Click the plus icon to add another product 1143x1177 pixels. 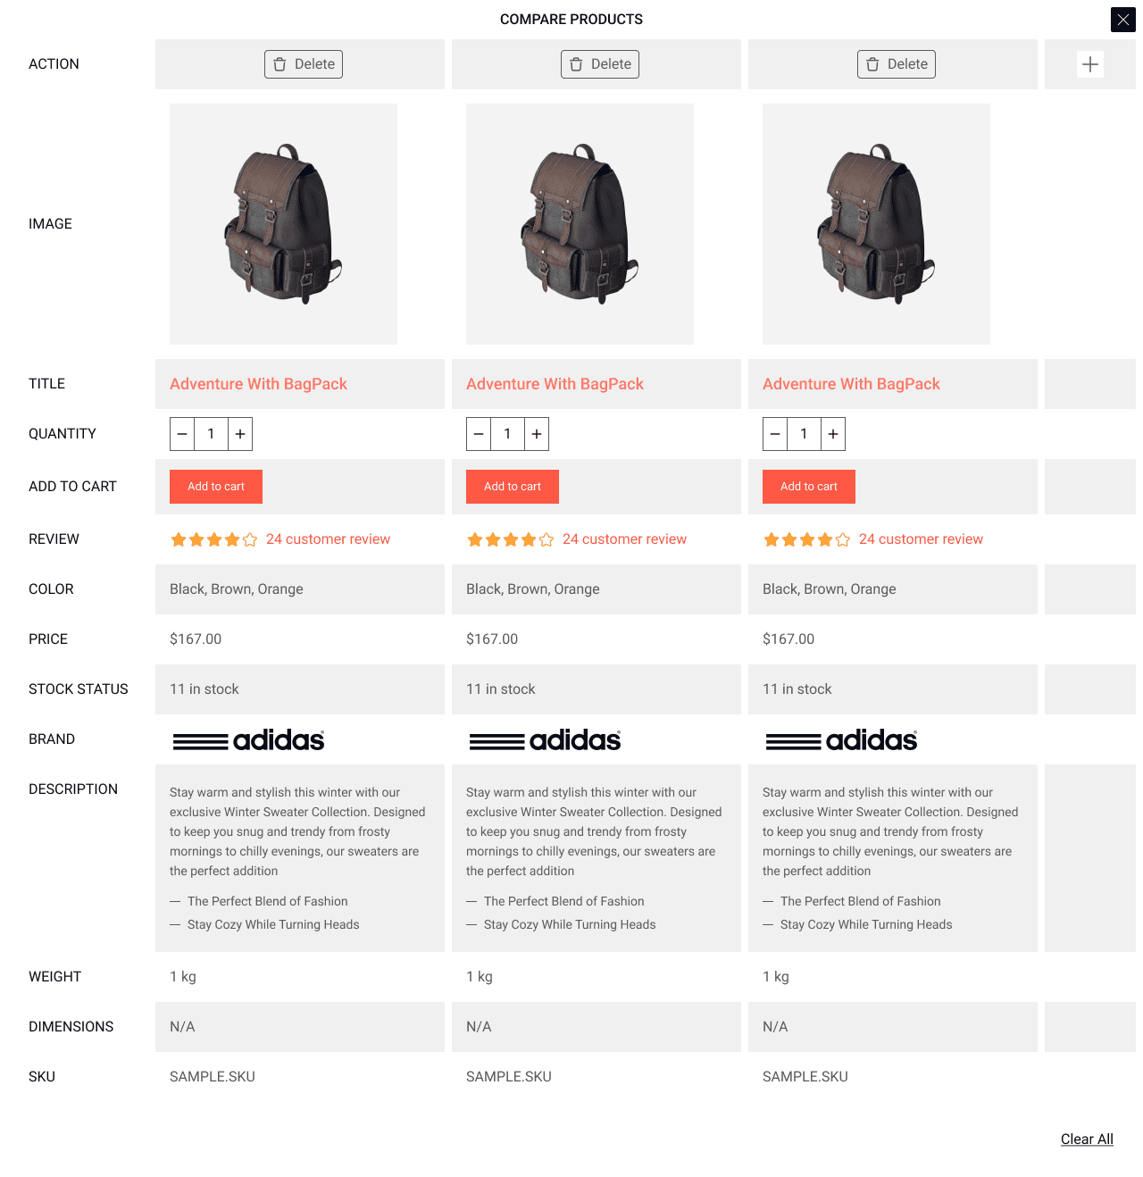pyautogui.click(x=1090, y=64)
